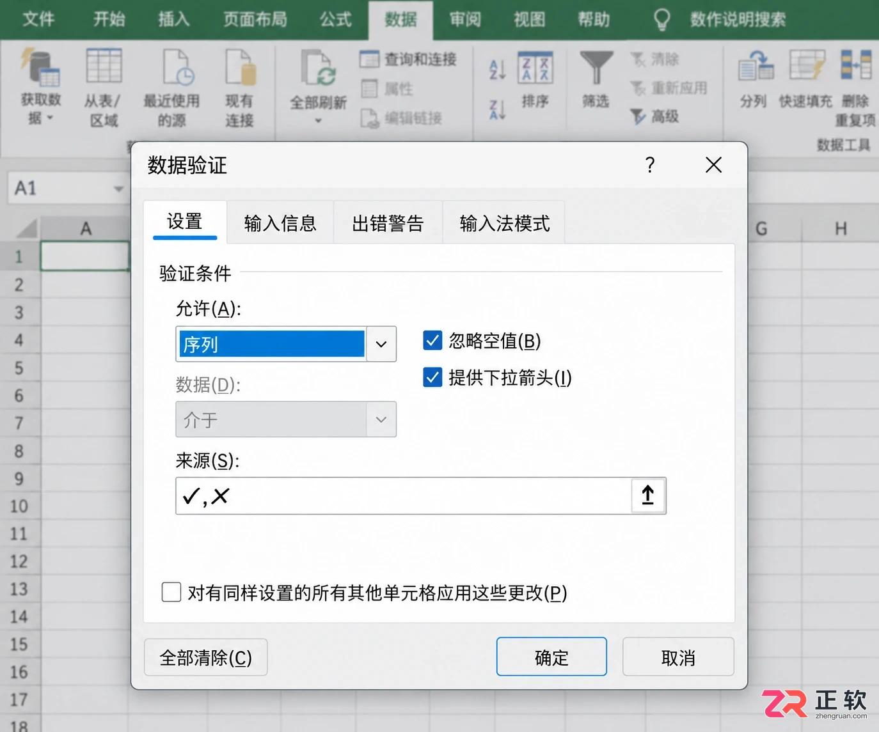
Task: Click the 全部刷新 refresh all icon
Action: [x=318, y=68]
